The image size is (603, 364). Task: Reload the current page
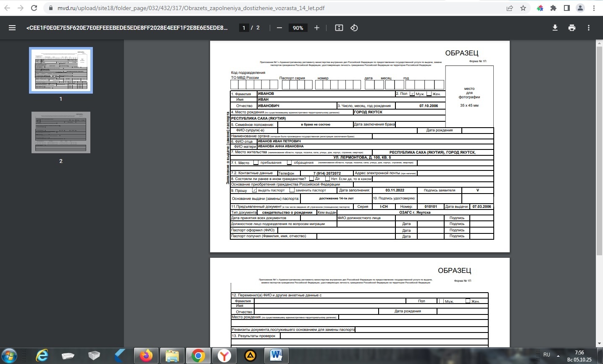(x=34, y=8)
